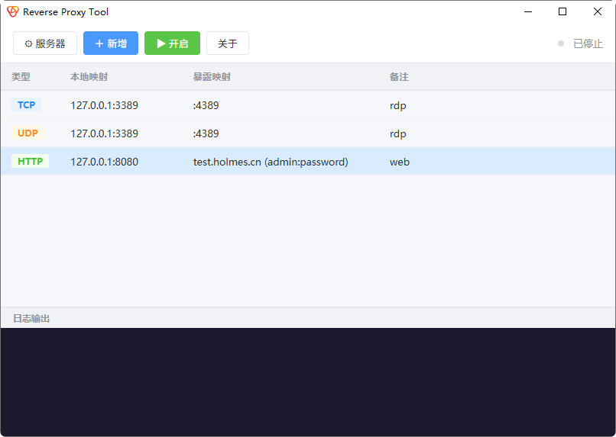Click :4389 exposed mapping in TCP row
This screenshot has height=437, width=616.
coord(206,105)
